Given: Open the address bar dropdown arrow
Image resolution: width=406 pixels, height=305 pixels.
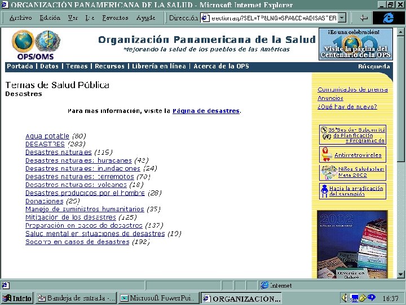Looking at the screenshot, I should [342, 18].
